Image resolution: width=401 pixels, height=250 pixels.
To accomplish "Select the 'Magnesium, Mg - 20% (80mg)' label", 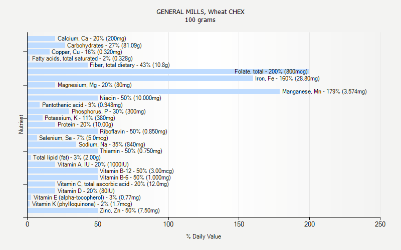I will coord(95,85).
